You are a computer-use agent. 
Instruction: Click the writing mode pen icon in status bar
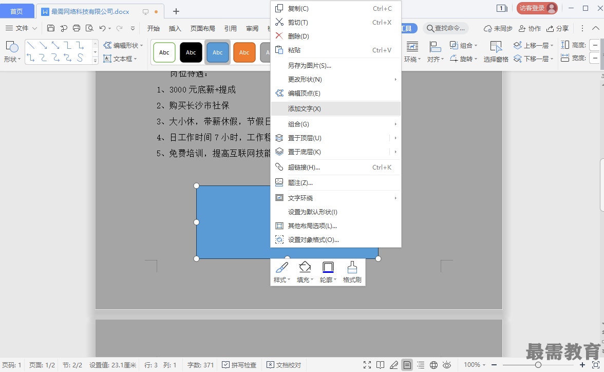[x=393, y=365]
